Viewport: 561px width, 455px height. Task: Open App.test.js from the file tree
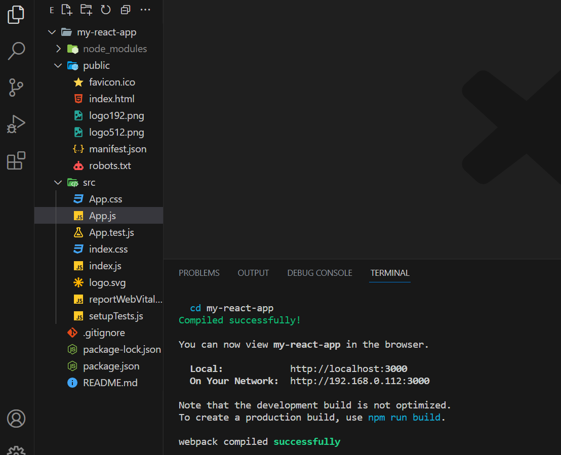(x=111, y=232)
